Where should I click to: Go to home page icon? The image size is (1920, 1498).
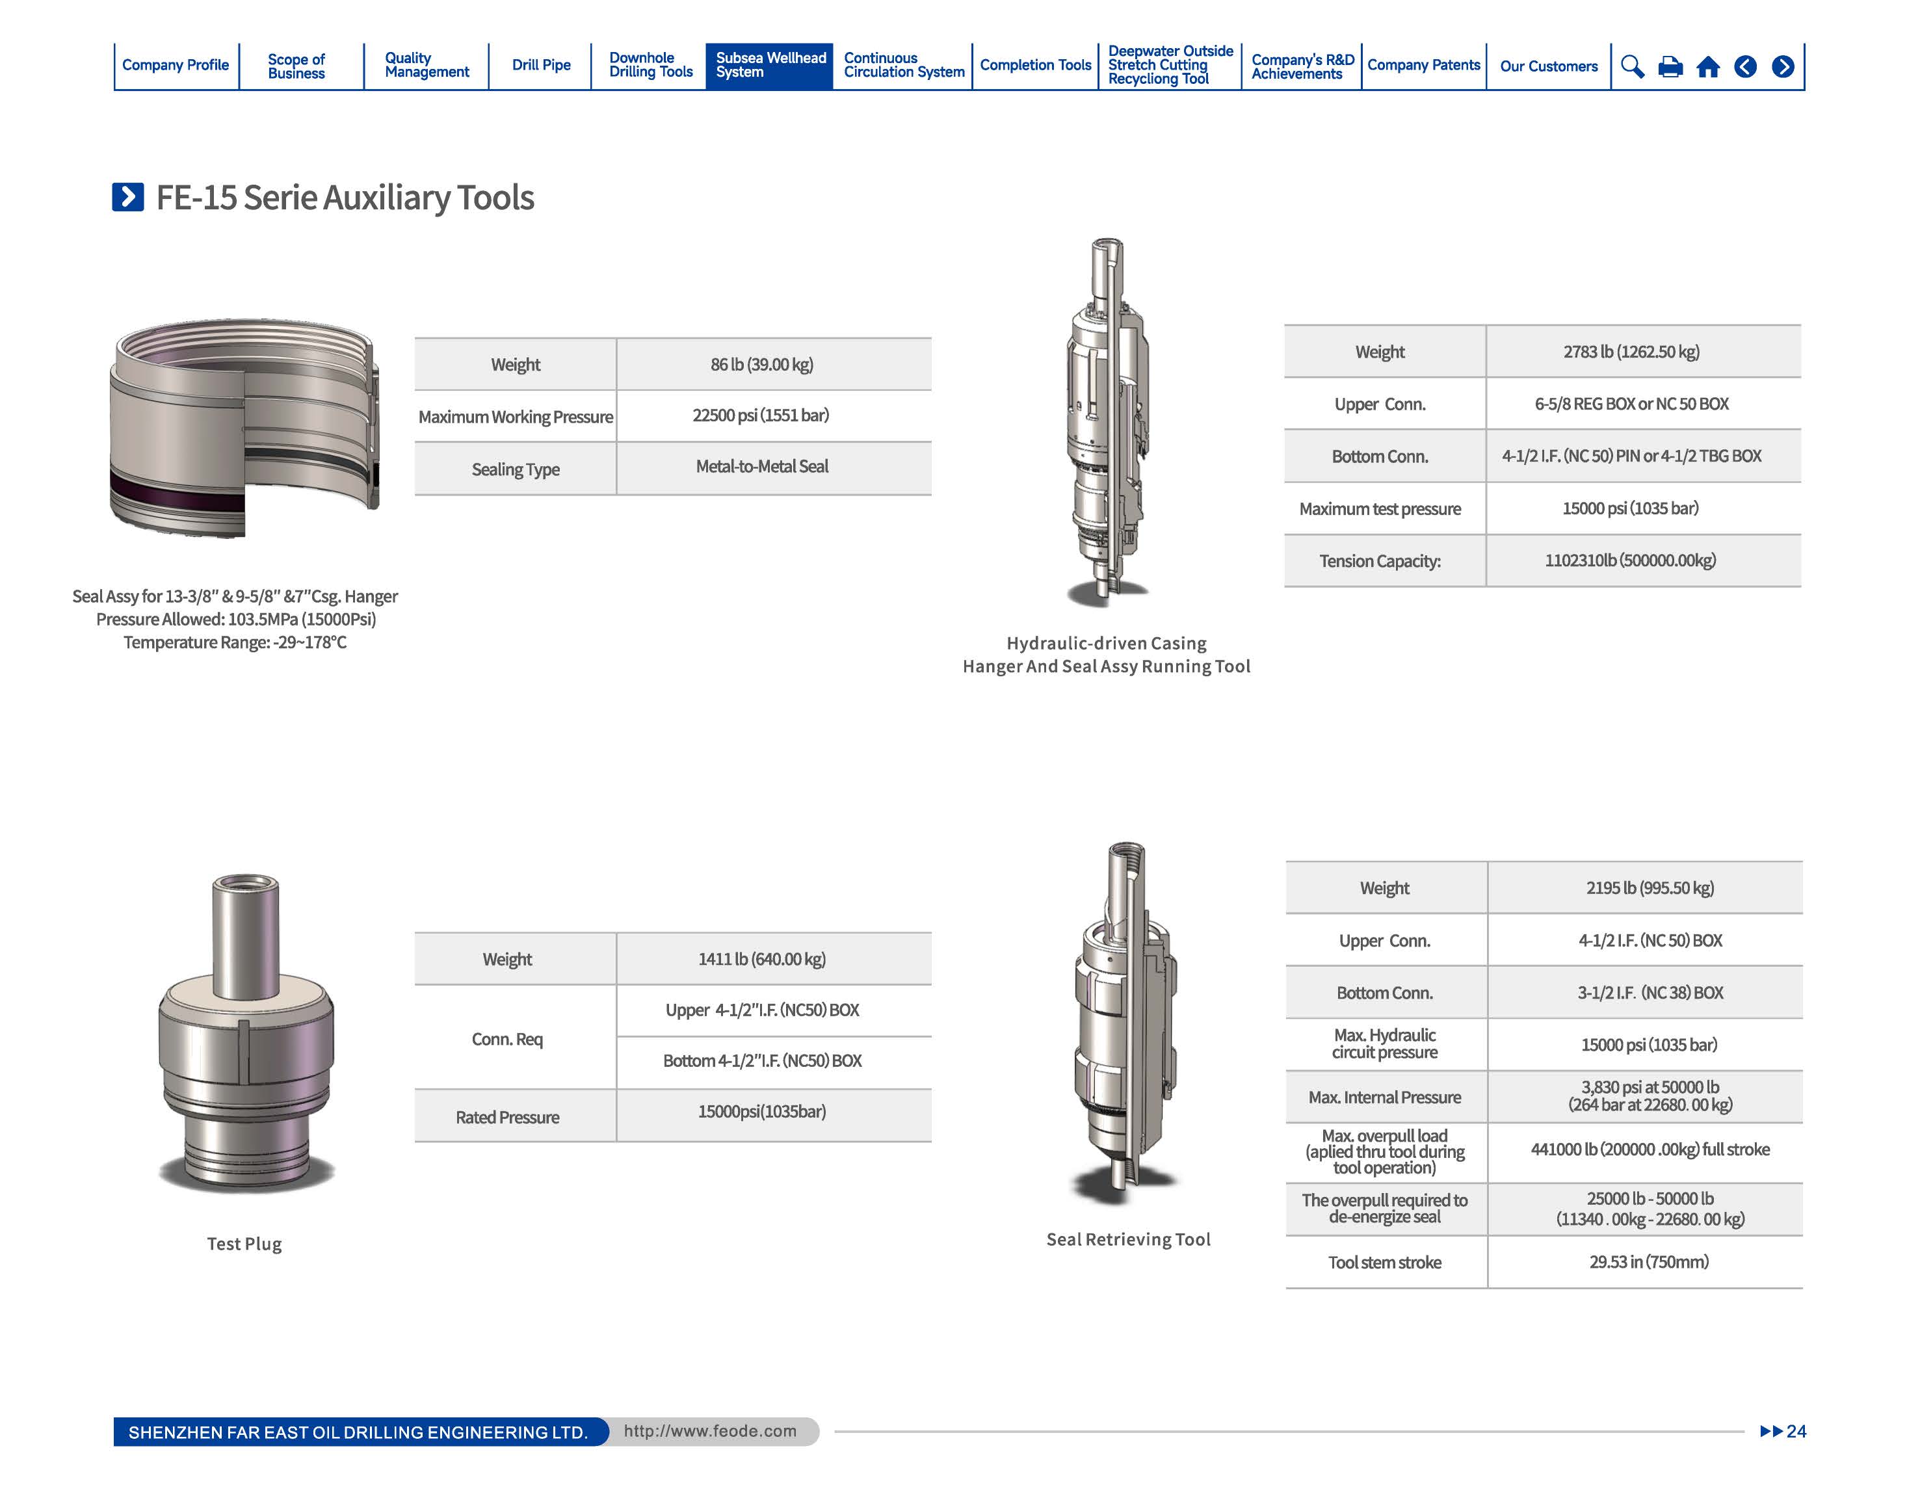(x=1707, y=67)
